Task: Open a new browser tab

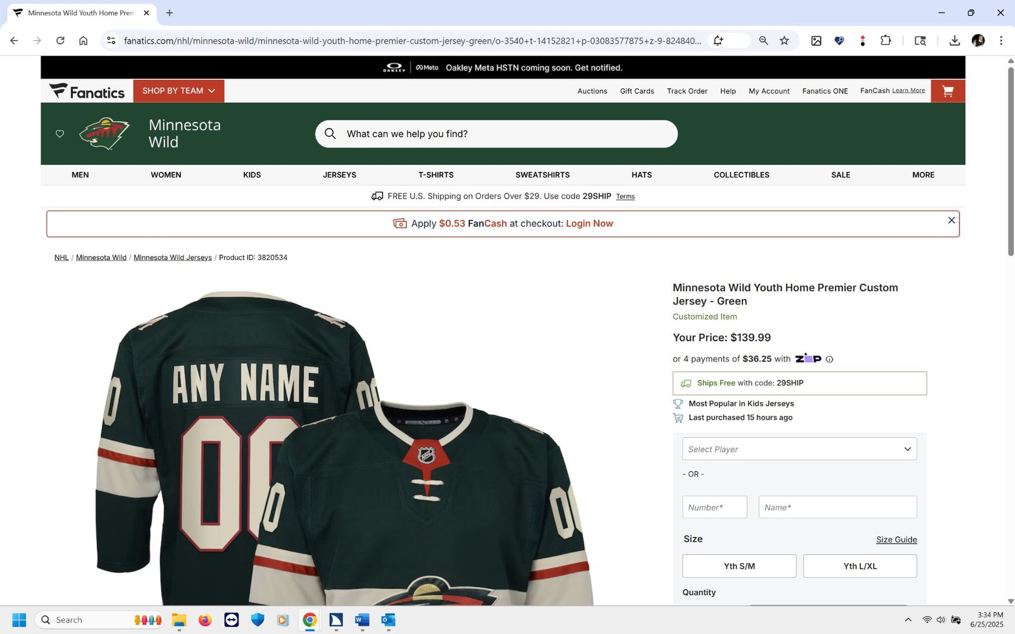Action: 169,13
